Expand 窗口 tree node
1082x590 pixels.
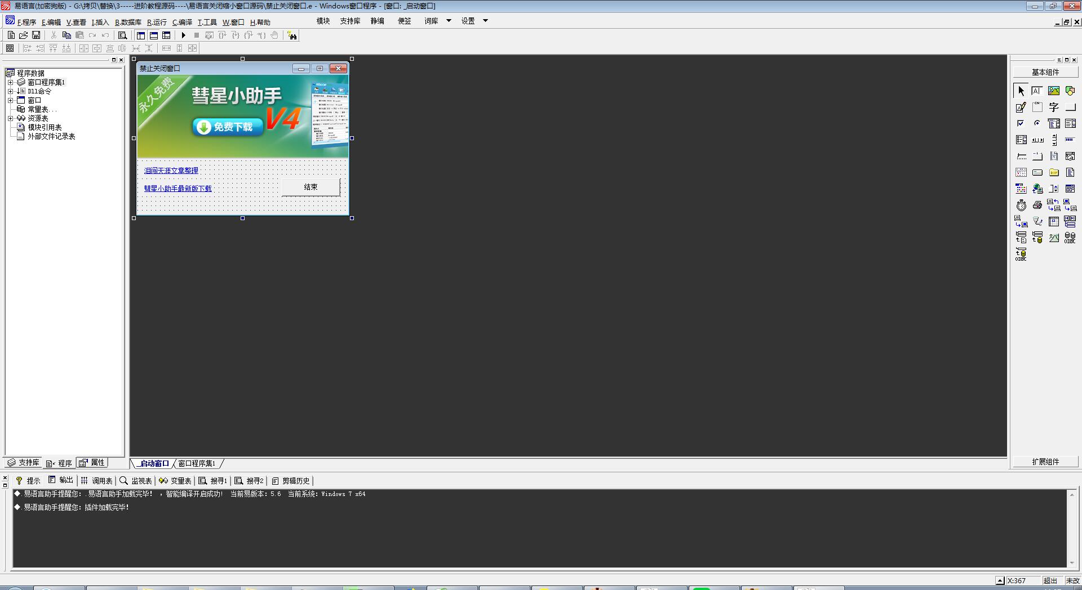[10, 100]
